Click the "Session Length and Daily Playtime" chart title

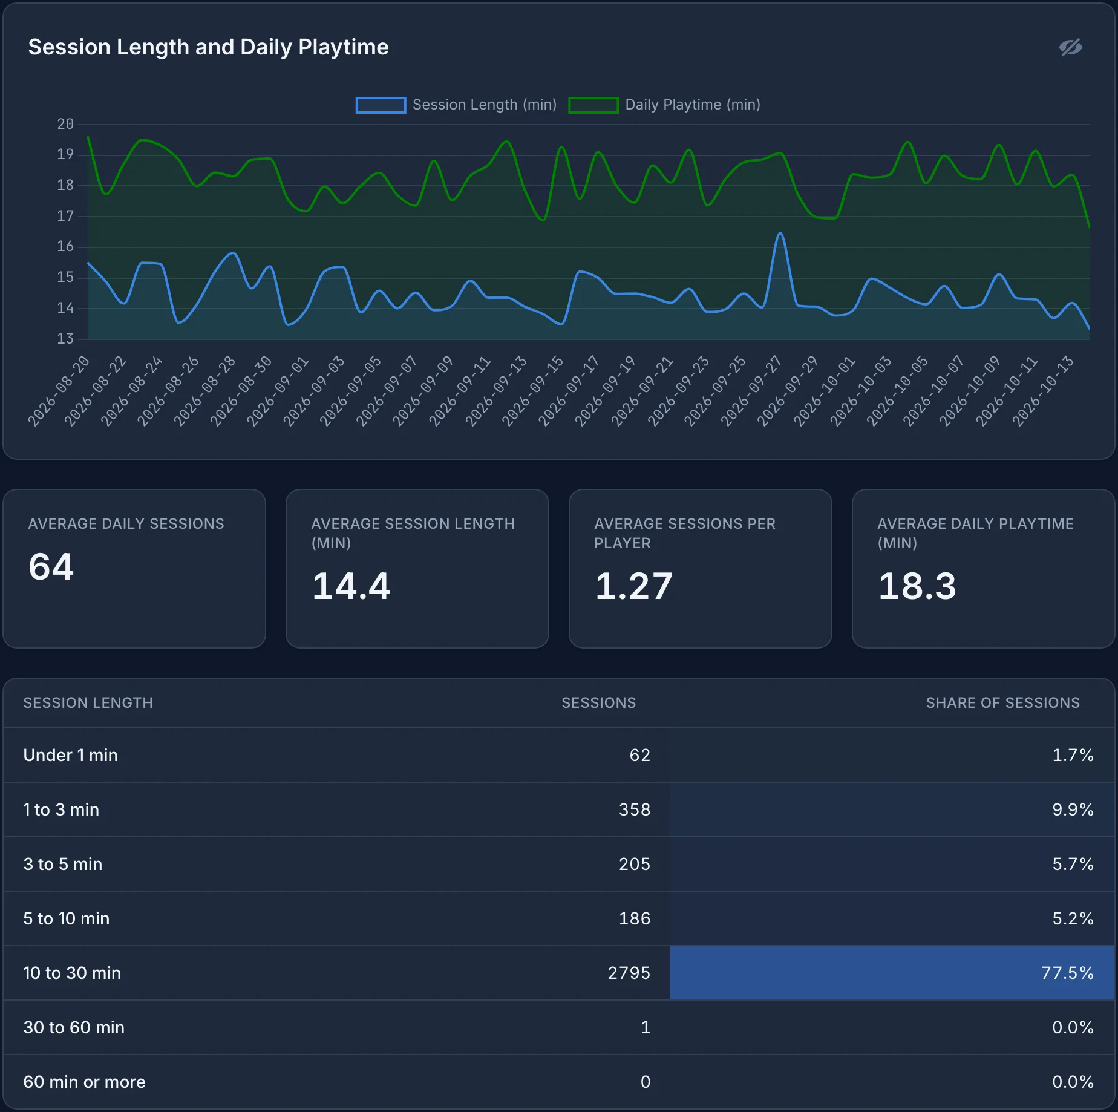click(x=209, y=47)
